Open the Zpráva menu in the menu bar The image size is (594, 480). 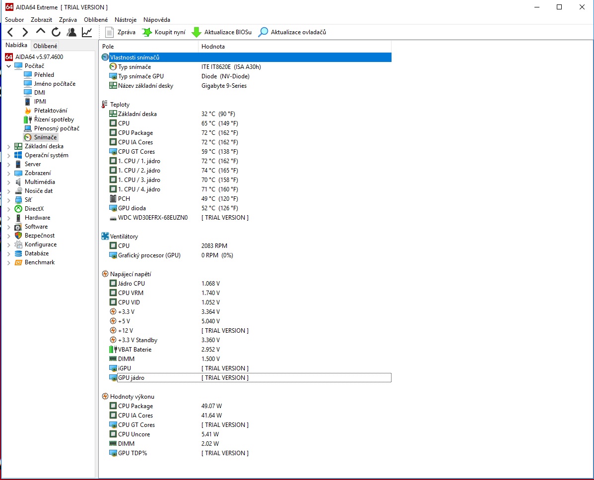point(68,20)
